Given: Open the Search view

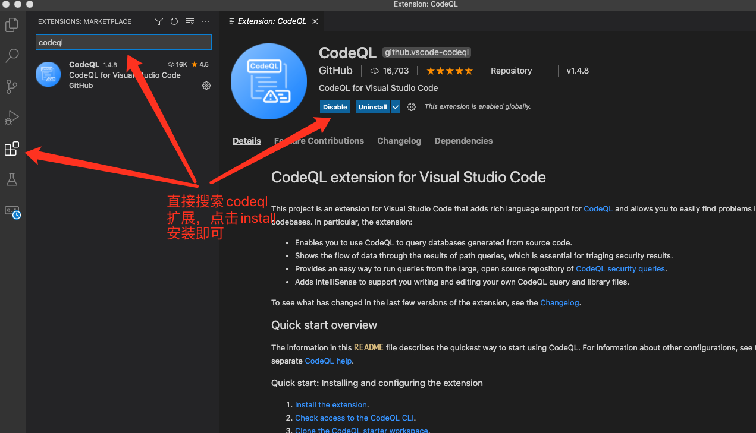Looking at the screenshot, I should (12, 55).
